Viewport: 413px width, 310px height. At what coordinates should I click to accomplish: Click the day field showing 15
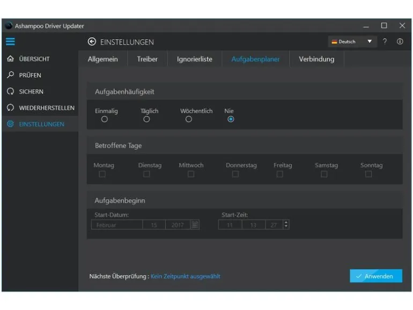tap(154, 225)
